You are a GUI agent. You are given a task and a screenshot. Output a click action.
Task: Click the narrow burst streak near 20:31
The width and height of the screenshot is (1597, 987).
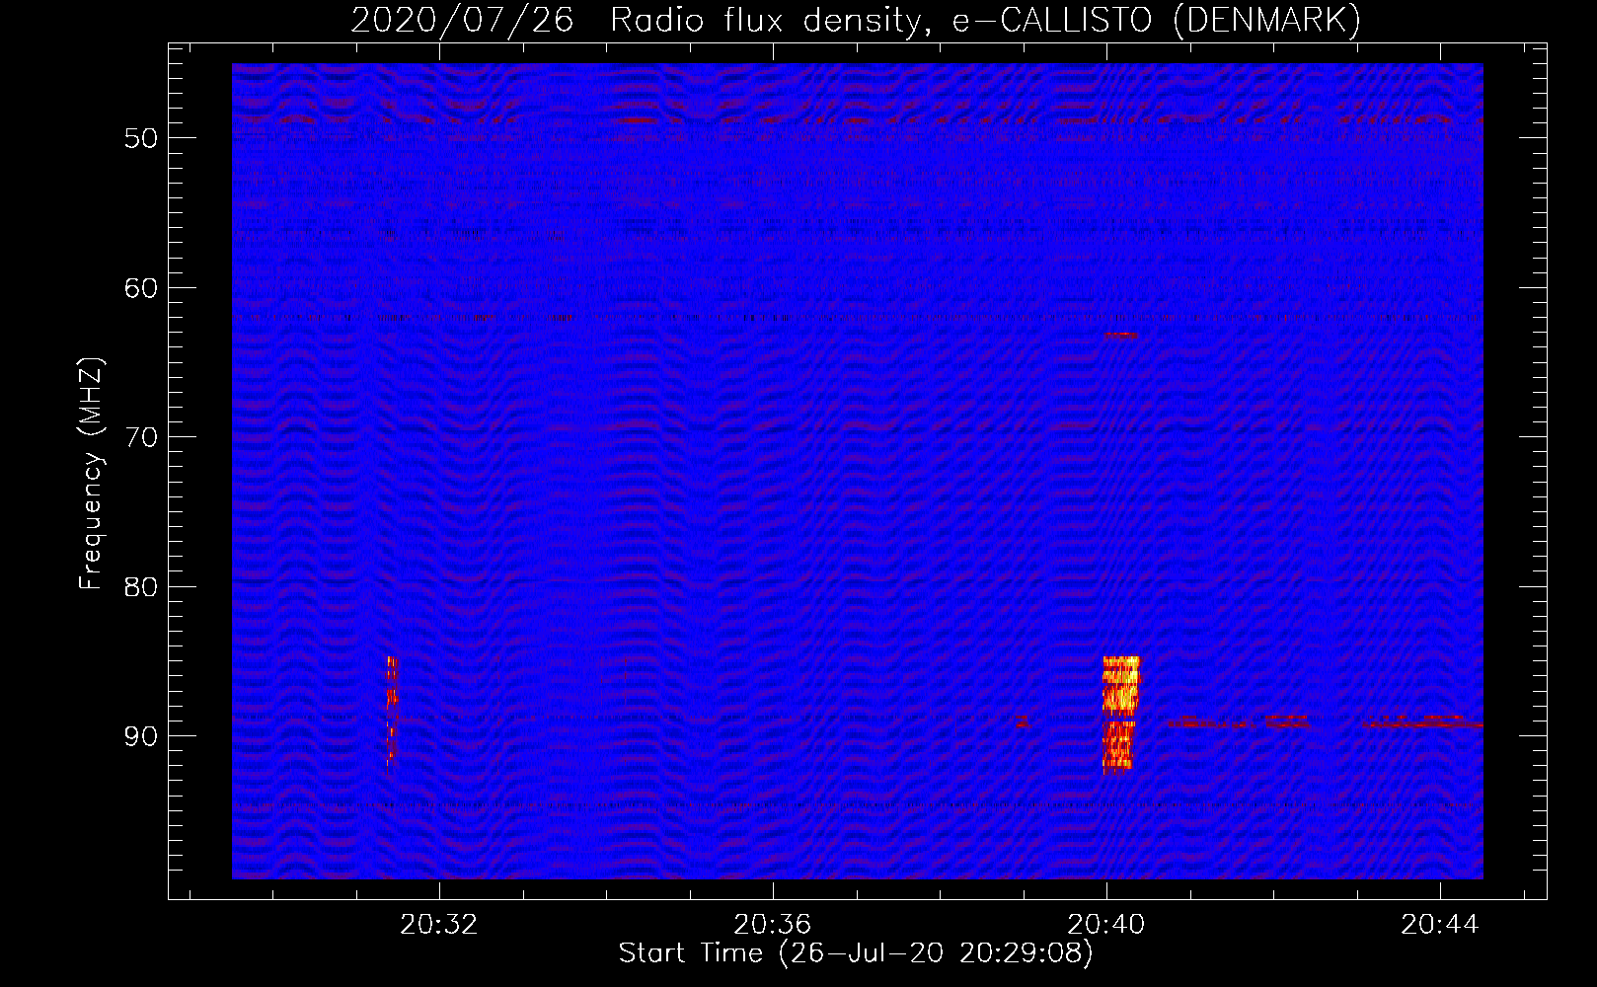(x=391, y=715)
